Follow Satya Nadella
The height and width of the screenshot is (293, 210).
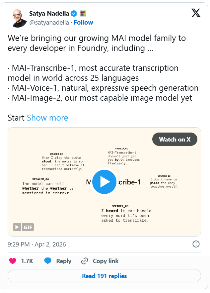click(x=83, y=23)
